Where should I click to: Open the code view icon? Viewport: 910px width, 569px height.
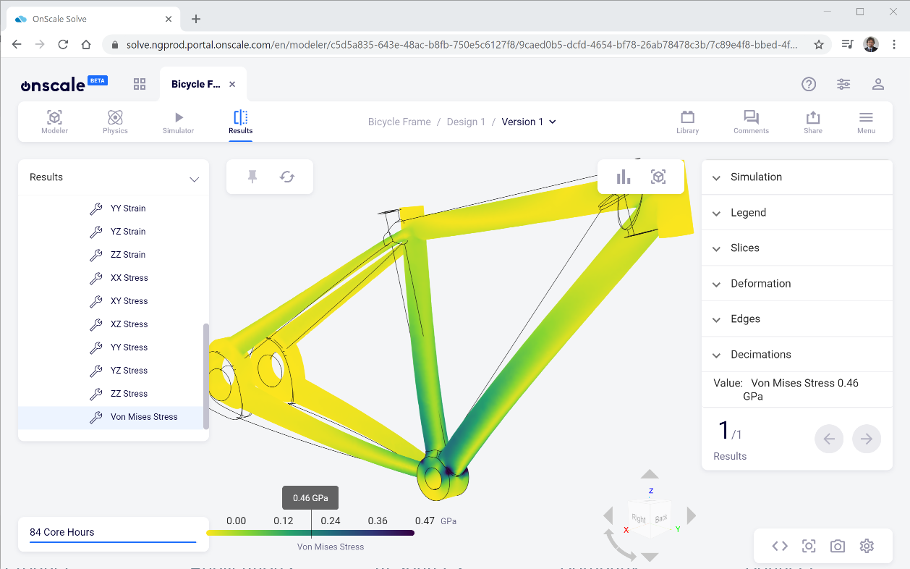click(779, 546)
